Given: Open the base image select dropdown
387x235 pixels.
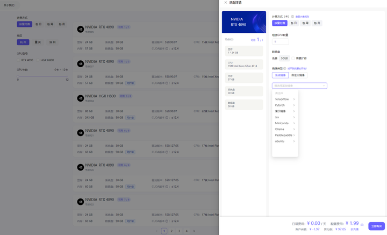Looking at the screenshot, I should (x=299, y=86).
